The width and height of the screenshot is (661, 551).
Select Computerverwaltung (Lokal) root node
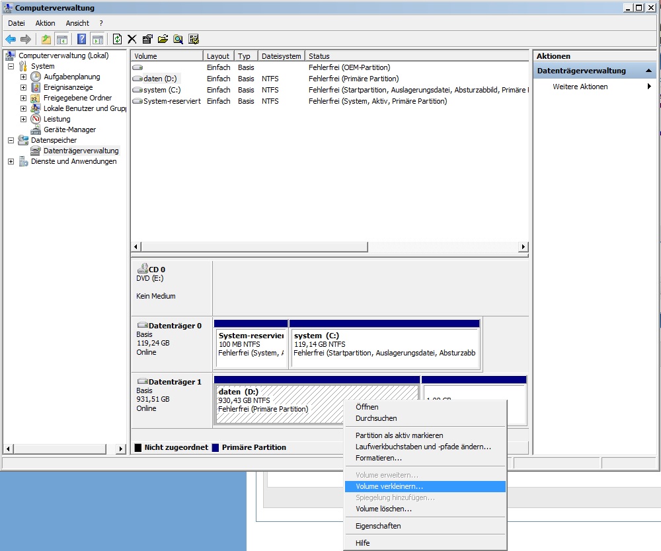tap(63, 55)
